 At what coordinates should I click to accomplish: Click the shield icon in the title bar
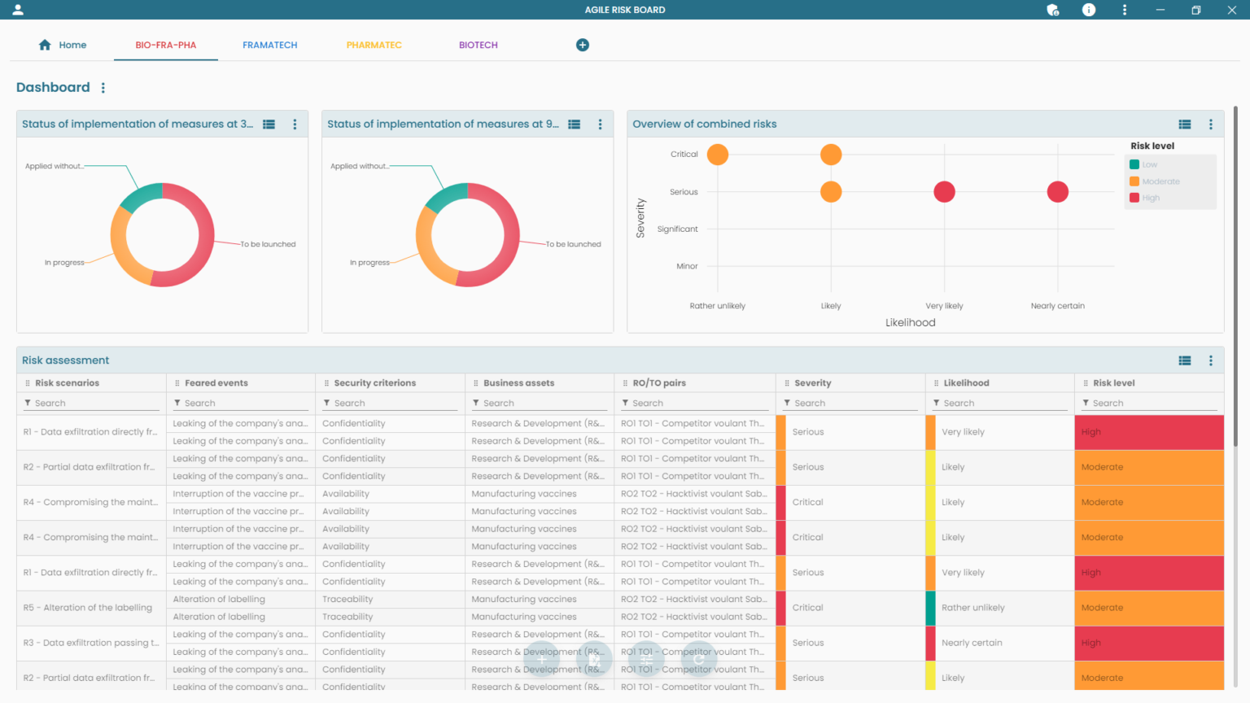coord(1052,10)
